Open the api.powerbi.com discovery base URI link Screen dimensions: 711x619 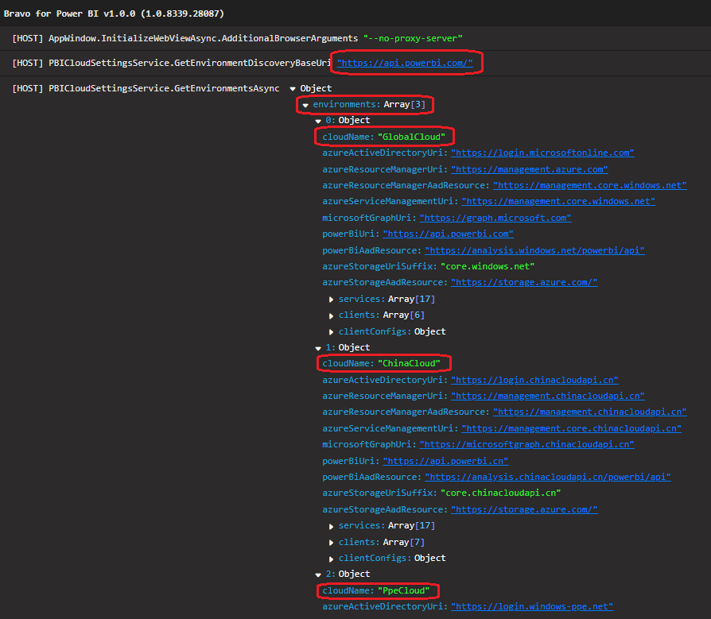[x=406, y=62]
